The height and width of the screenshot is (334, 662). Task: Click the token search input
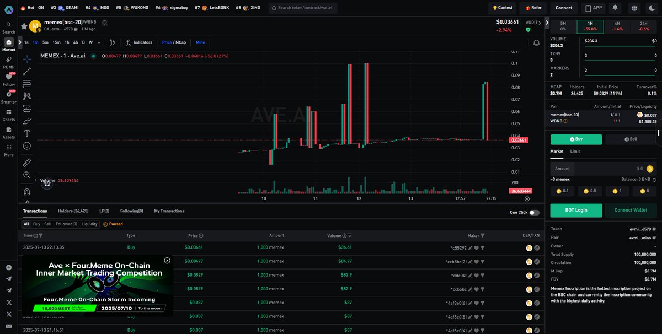coord(303,8)
